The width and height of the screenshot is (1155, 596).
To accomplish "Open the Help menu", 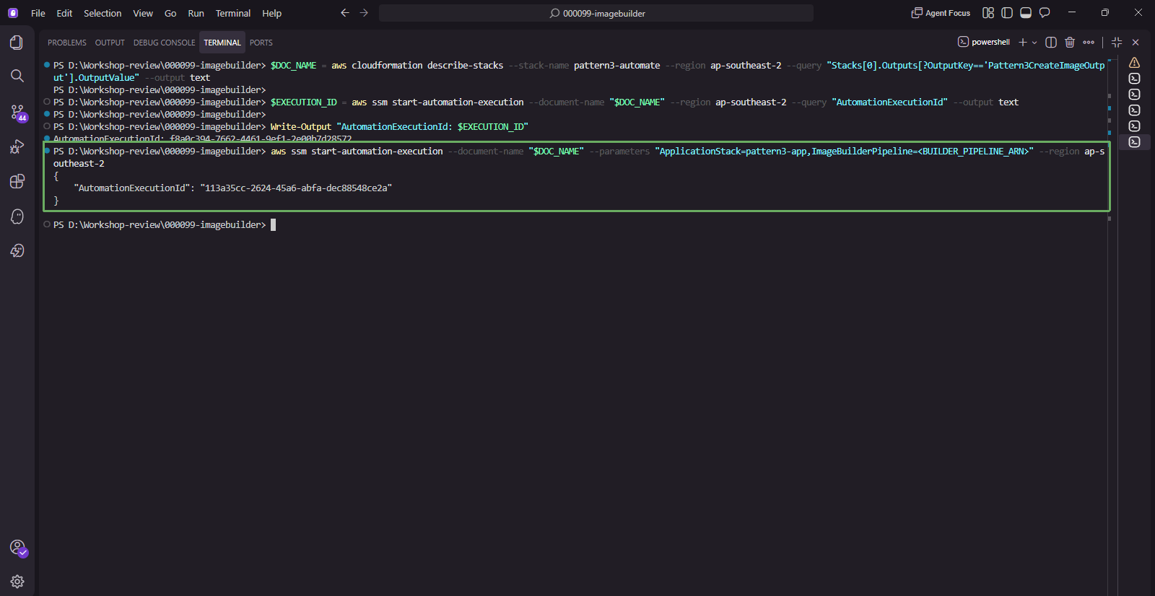I will 272,13.
